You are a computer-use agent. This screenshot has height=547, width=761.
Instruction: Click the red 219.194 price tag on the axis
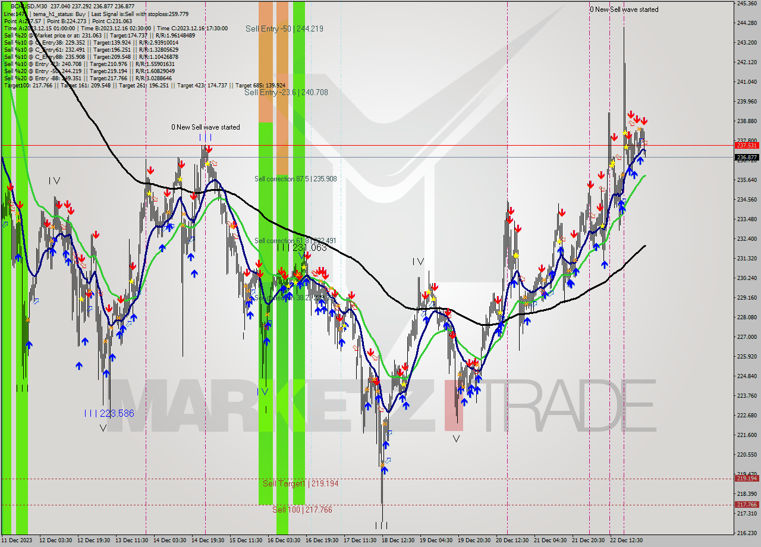coord(747,478)
